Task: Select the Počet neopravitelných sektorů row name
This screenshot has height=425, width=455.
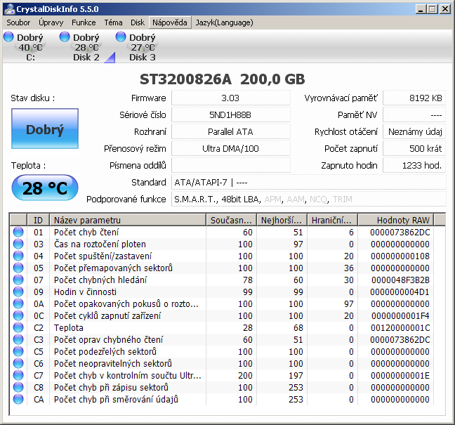Action: coord(113,363)
